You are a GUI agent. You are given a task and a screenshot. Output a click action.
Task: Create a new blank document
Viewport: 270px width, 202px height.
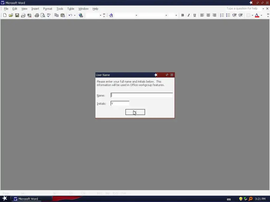[5, 15]
